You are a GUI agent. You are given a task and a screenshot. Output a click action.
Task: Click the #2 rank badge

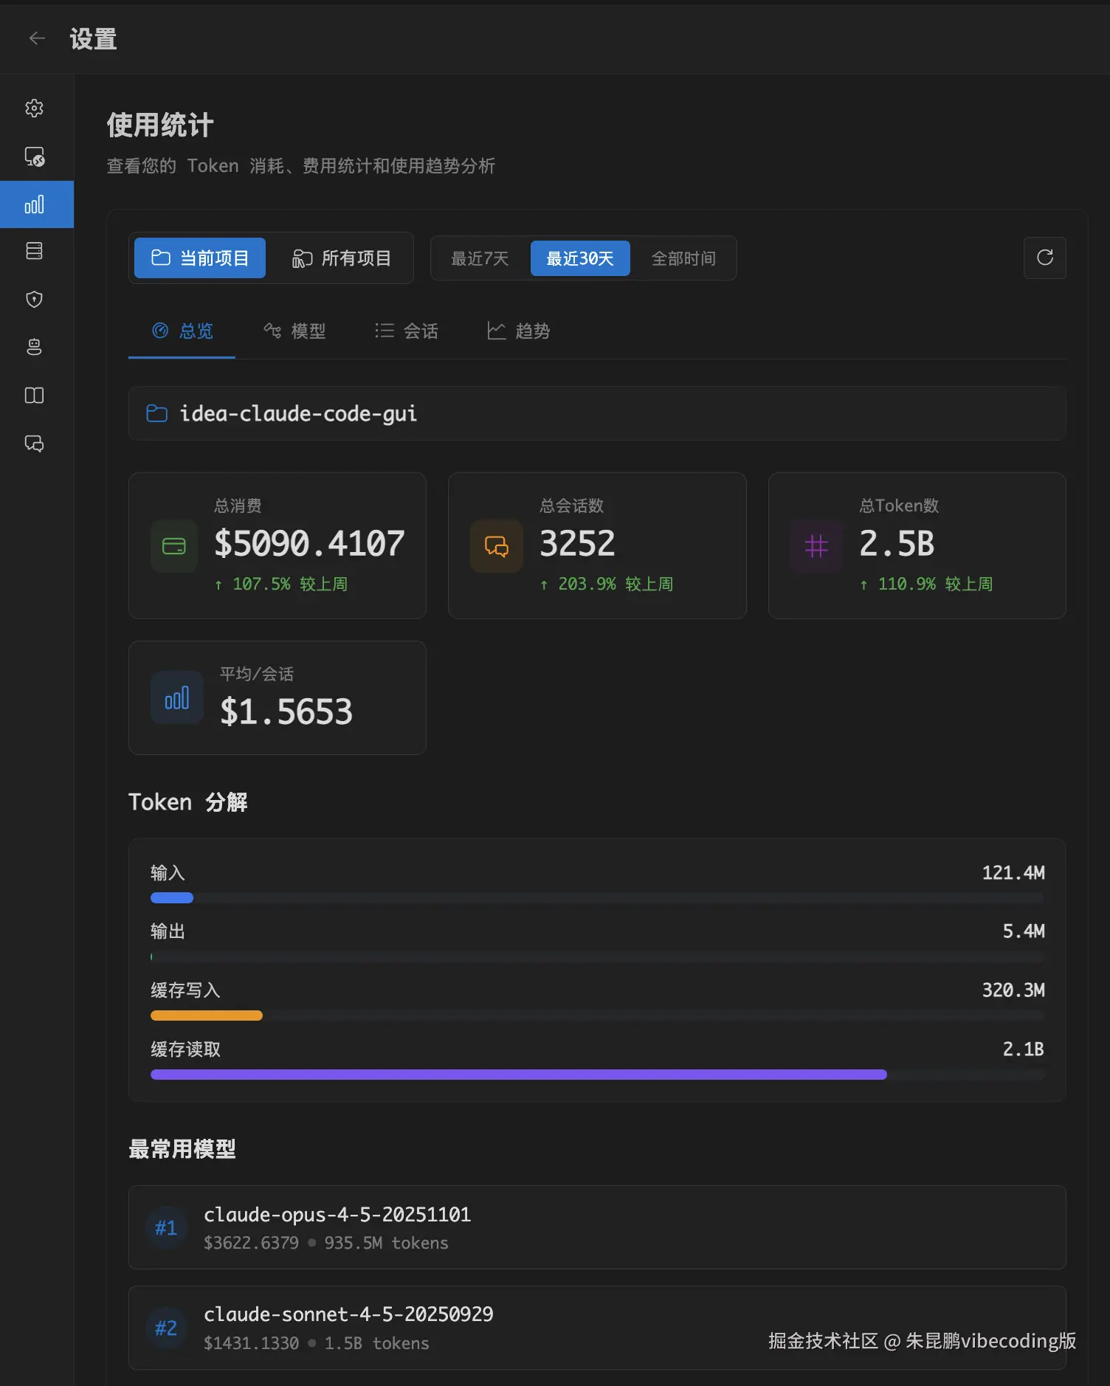[x=166, y=1328]
